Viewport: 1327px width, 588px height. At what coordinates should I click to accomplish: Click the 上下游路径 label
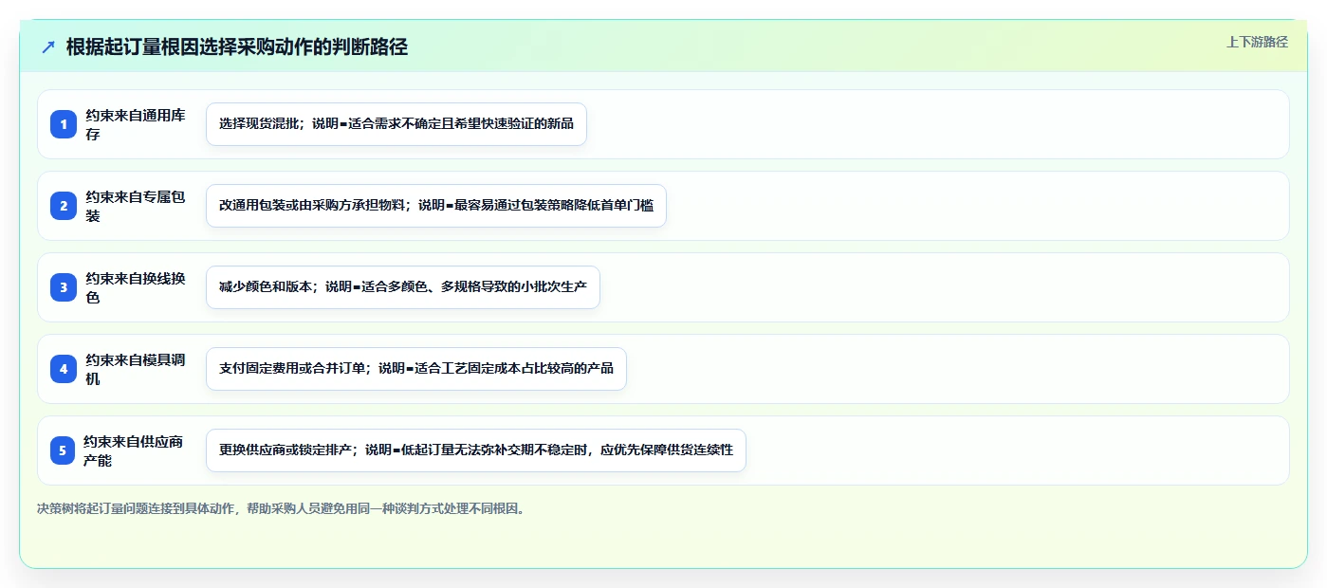pyautogui.click(x=1257, y=42)
